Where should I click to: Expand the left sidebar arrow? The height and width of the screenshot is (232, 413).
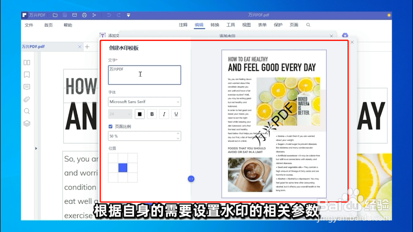pyautogui.click(x=36, y=148)
